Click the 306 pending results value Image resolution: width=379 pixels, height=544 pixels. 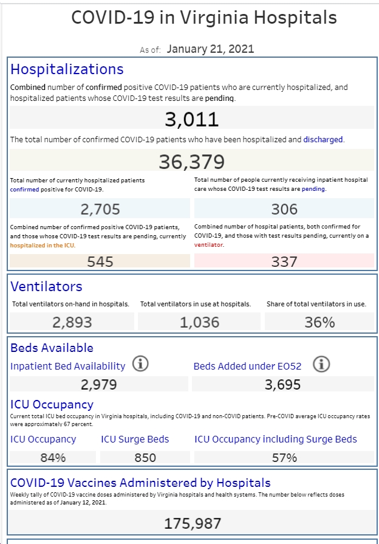tap(284, 209)
